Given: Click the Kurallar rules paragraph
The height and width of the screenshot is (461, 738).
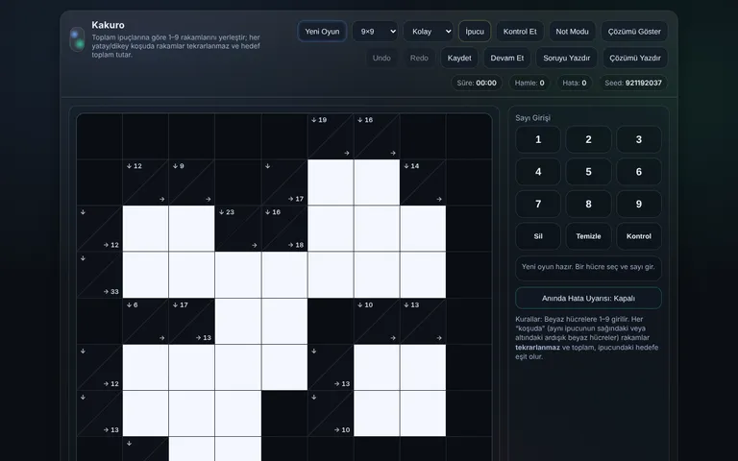Looking at the screenshot, I should pyautogui.click(x=587, y=338).
